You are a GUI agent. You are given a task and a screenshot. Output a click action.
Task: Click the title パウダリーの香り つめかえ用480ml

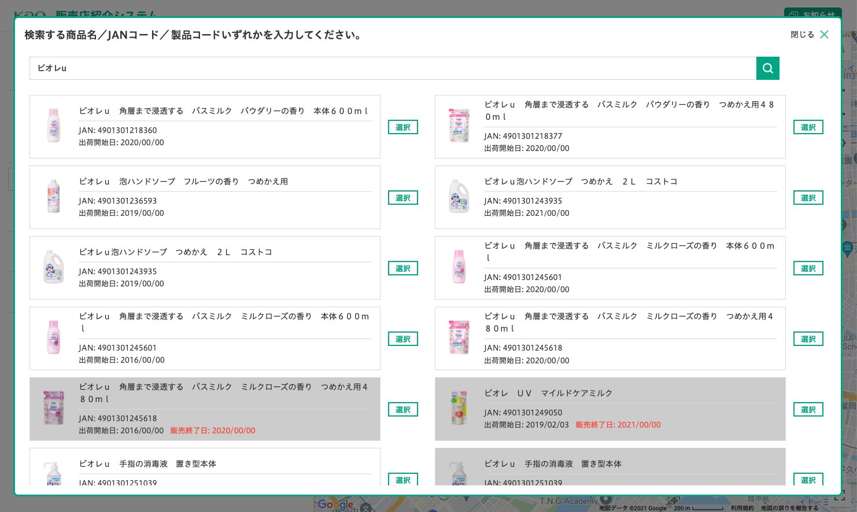[629, 110]
